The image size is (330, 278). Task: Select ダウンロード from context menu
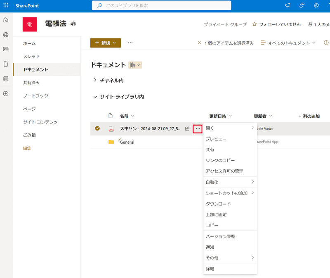[x=218, y=204]
